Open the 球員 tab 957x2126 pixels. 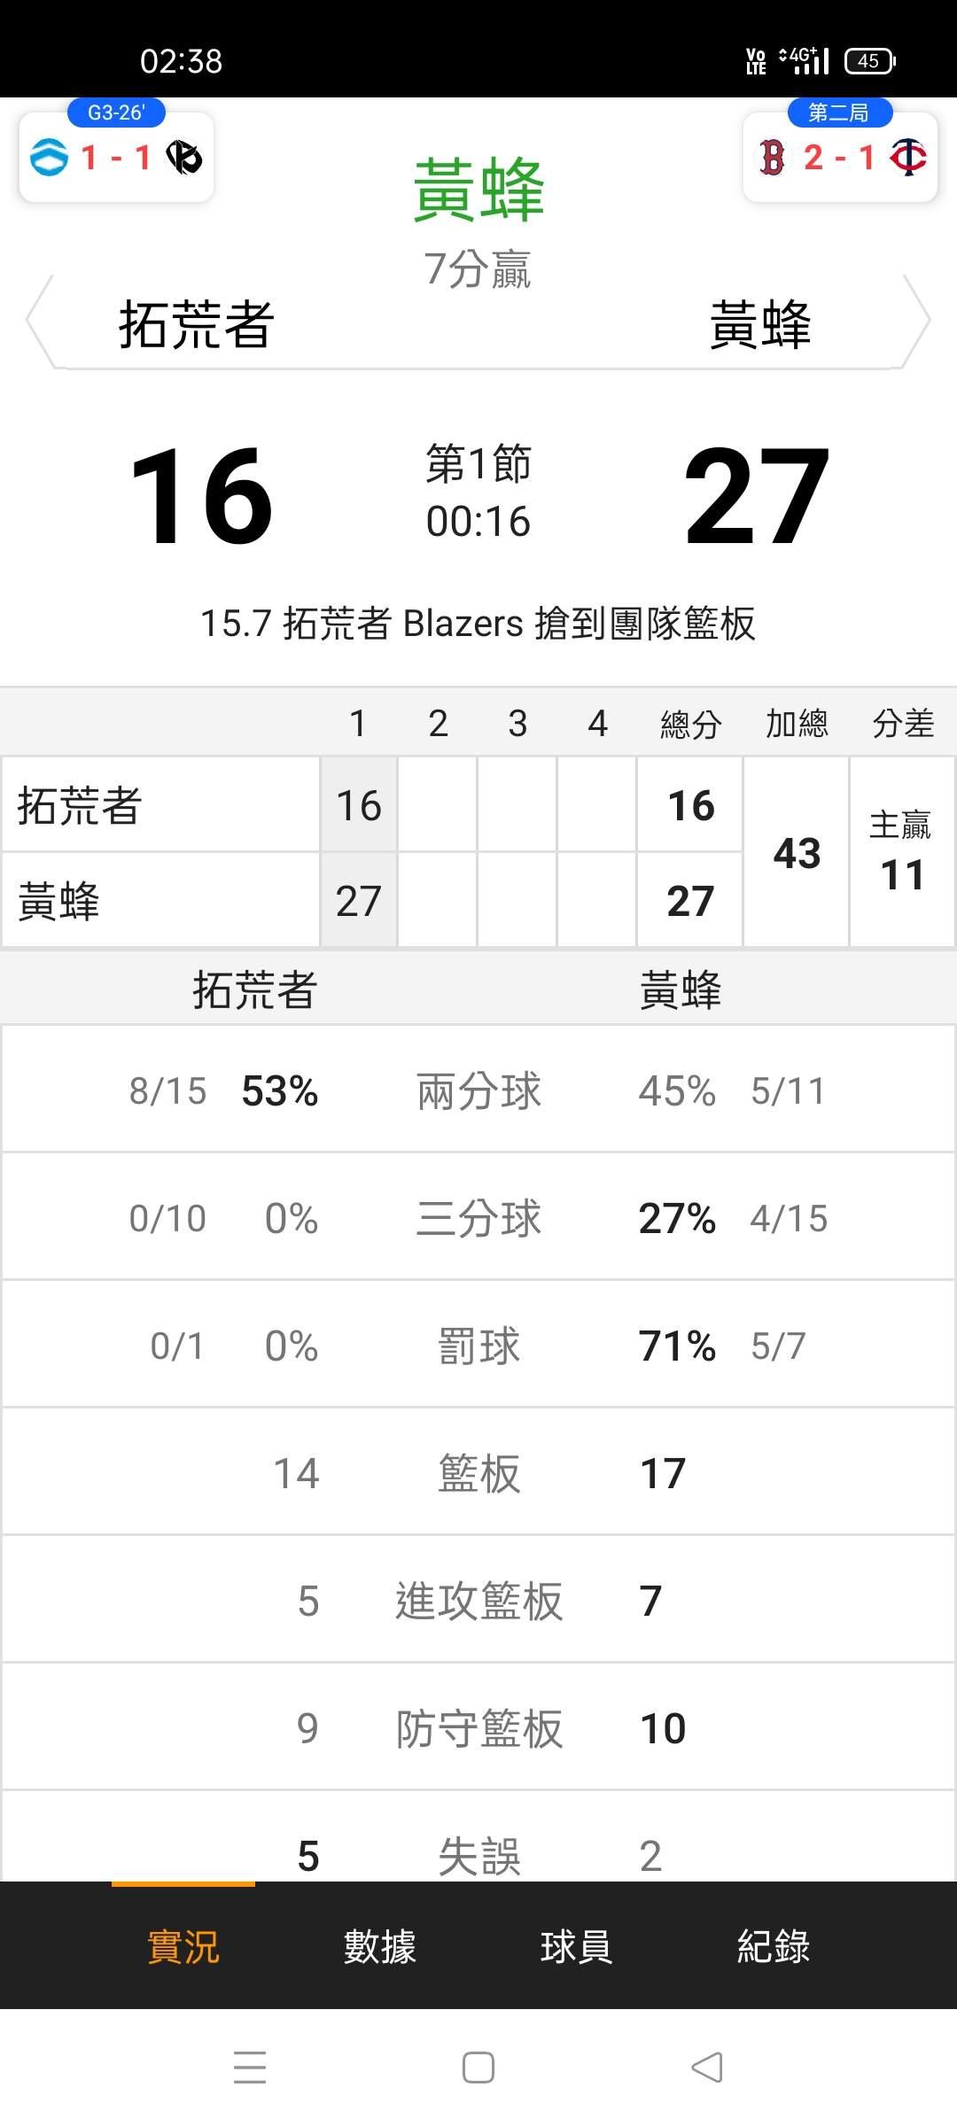(x=576, y=1947)
